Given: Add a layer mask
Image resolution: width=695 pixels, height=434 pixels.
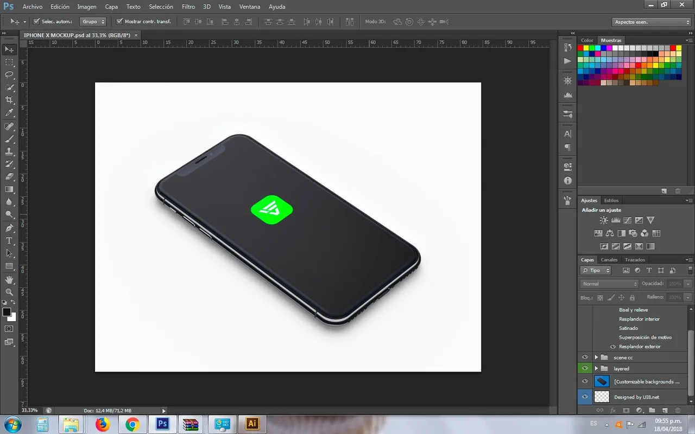Looking at the screenshot, I should pos(625,411).
